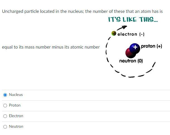Click the Proton answer label text
This screenshot has height=135, width=170.
coord(15,105)
